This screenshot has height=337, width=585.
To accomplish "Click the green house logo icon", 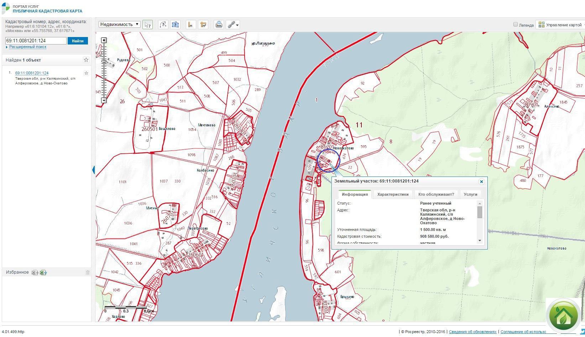I will coord(563,315).
